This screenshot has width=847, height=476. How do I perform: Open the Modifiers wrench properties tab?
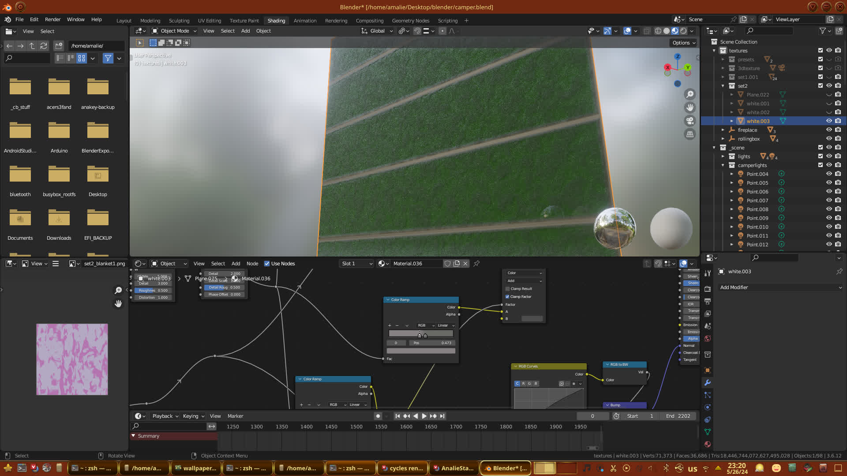[x=708, y=383]
